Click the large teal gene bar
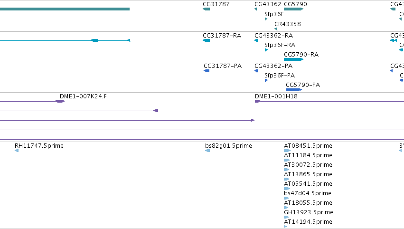The width and height of the screenshot is (404, 229). 65,9
